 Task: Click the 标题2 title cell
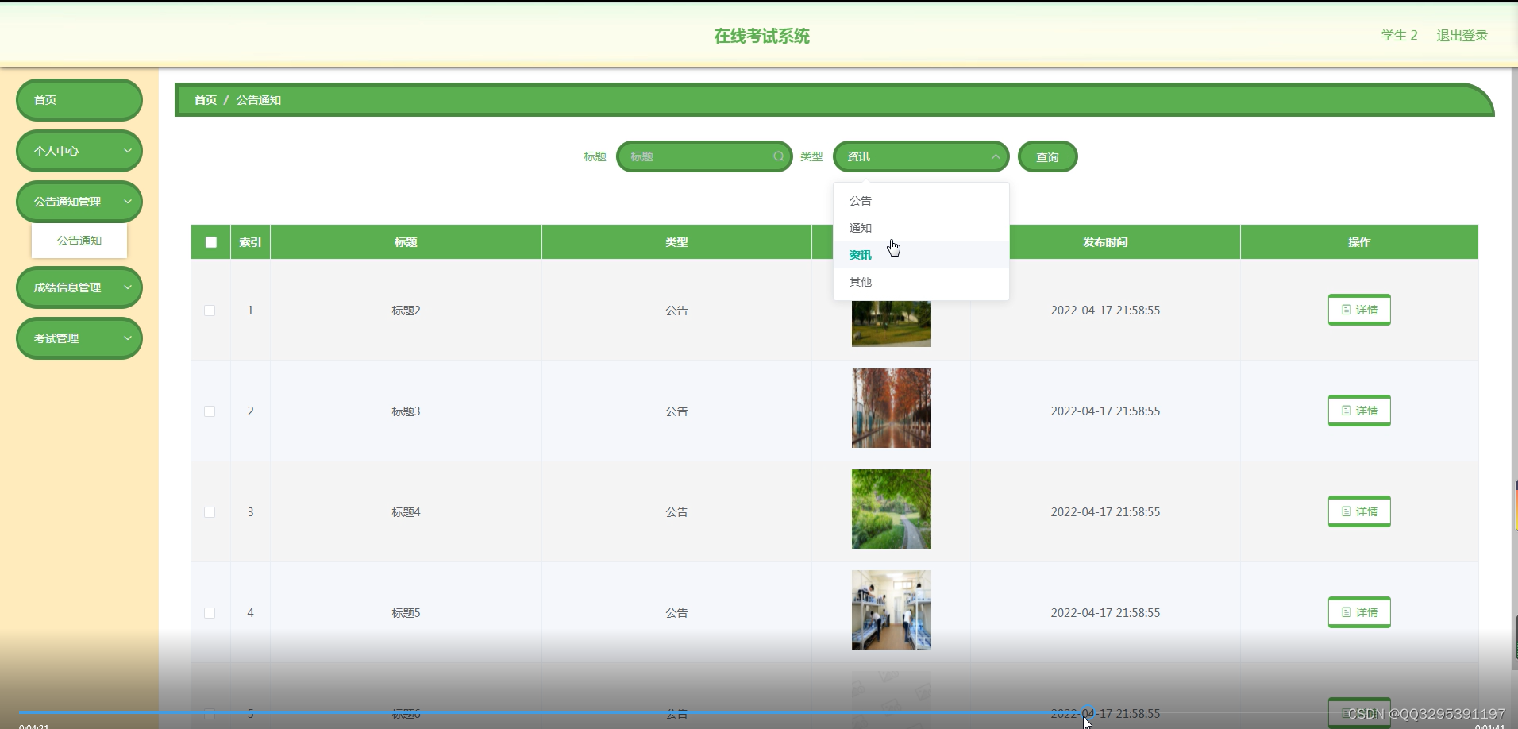coord(406,310)
